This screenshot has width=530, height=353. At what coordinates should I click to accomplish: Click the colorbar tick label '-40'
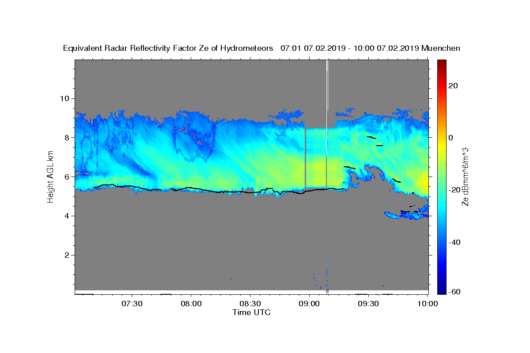point(455,242)
